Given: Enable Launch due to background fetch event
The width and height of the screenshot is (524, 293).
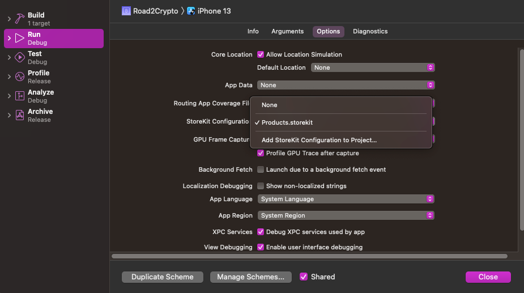Looking at the screenshot, I should coord(261,169).
